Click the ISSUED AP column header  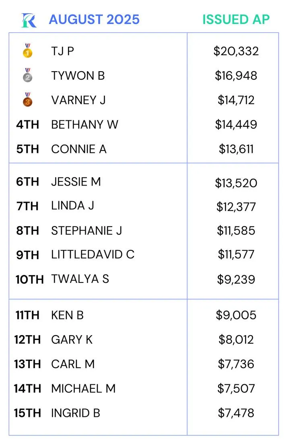[236, 19]
